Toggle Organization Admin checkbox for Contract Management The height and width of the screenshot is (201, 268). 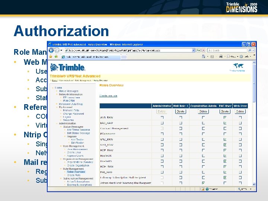coord(203,128)
